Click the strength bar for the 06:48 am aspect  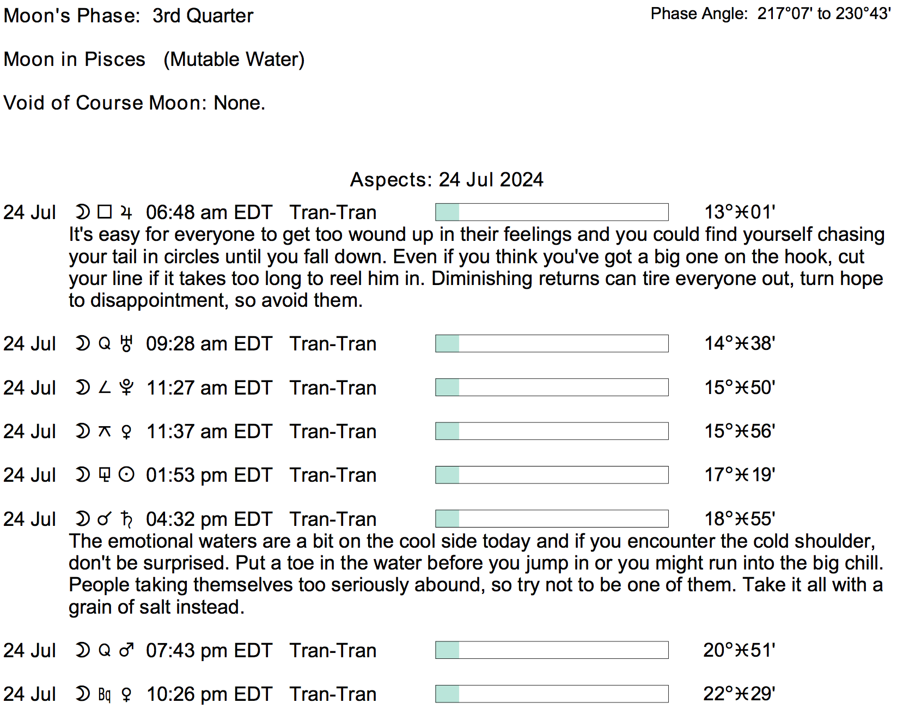(551, 212)
